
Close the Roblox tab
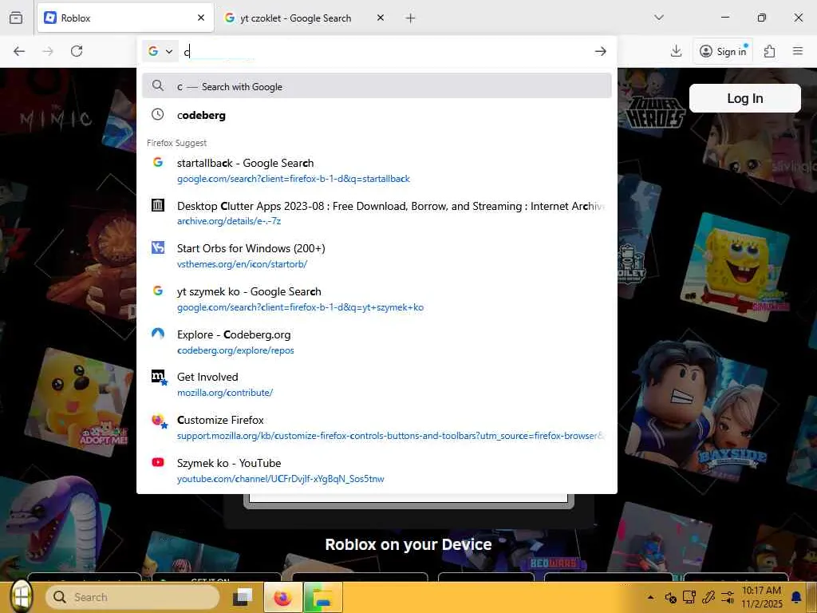point(201,18)
